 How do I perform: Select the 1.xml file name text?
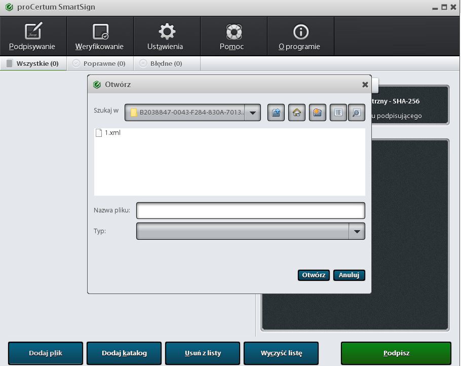coord(112,133)
